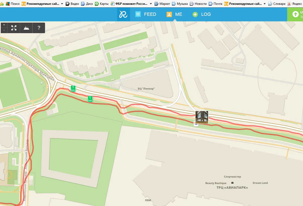303x206 pixels.
Task: Open the Яндекс bookmark
Action: tap(295, 4)
